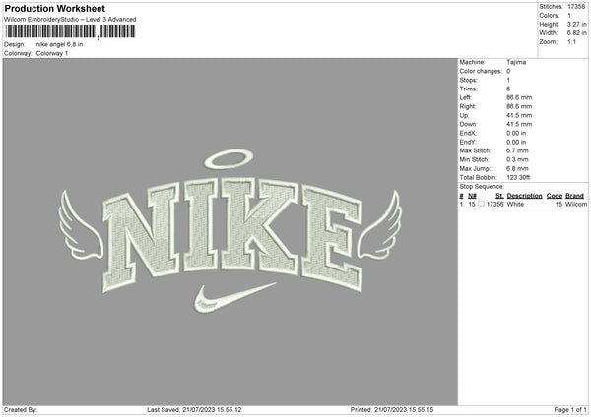
Task: Click the barcode under the worksheet title
Action: point(70,31)
